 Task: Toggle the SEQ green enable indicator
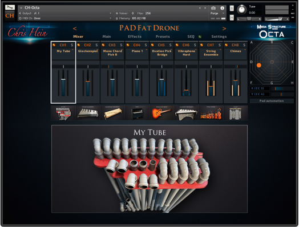click(200, 37)
